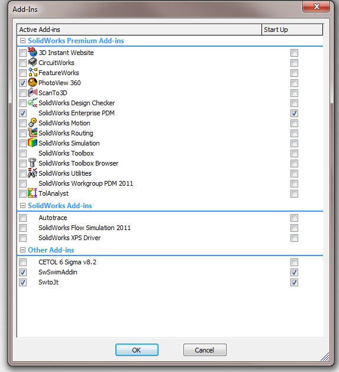
Task: Click the PhotoView 360 sphere icon
Action: (x=33, y=83)
